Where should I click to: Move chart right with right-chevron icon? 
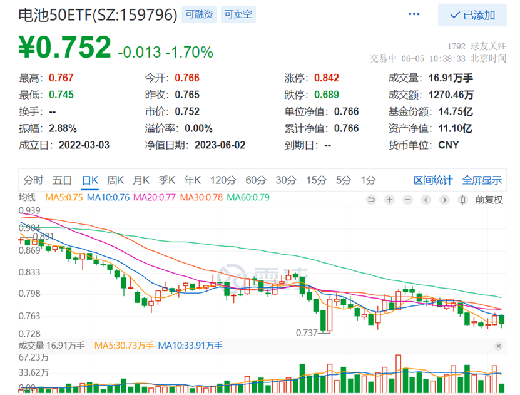click(x=444, y=200)
